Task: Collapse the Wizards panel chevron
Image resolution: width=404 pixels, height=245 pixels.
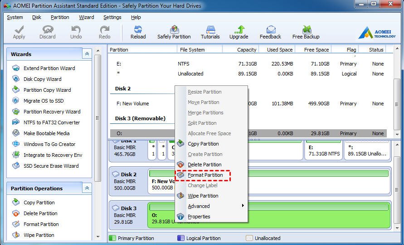Action: pos(87,54)
